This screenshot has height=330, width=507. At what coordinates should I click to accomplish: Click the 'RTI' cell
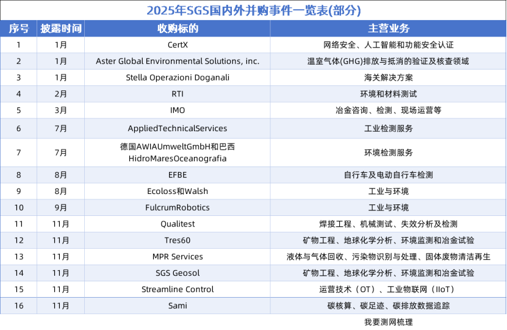(178, 94)
